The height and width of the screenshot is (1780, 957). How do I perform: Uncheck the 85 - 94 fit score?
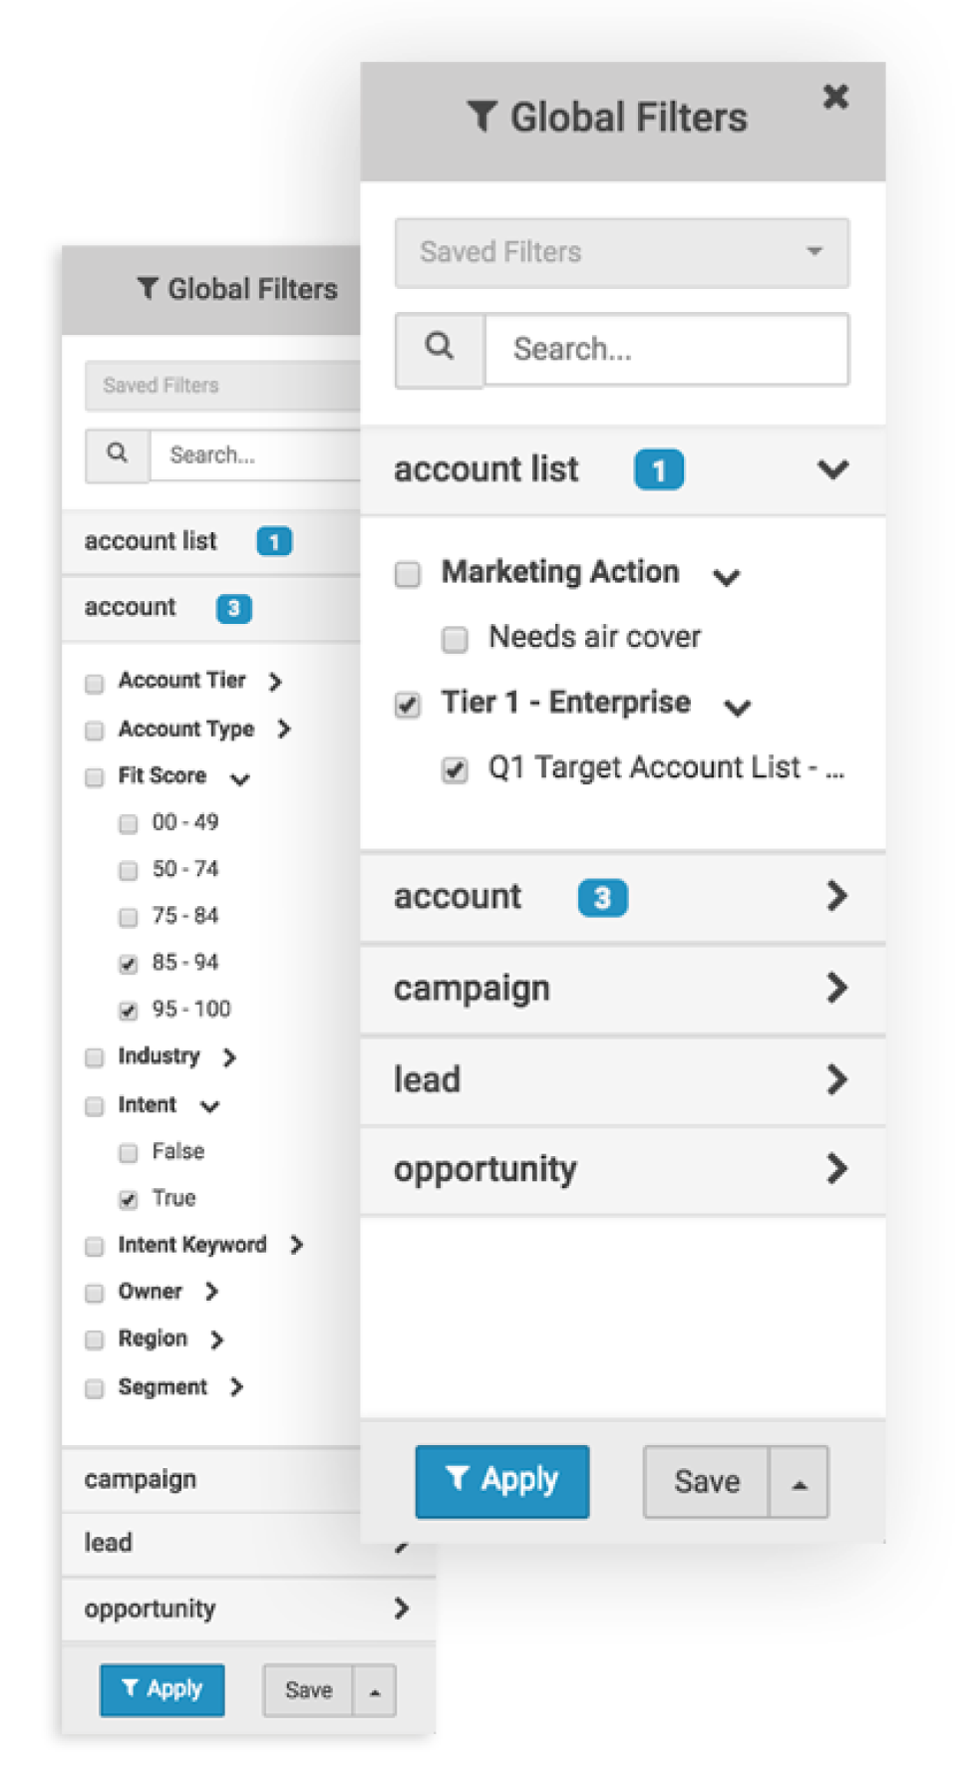point(129,964)
